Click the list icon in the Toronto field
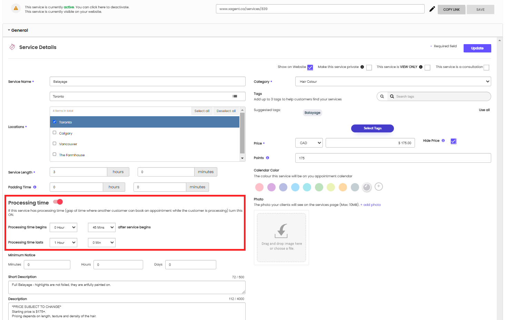 coord(235,96)
